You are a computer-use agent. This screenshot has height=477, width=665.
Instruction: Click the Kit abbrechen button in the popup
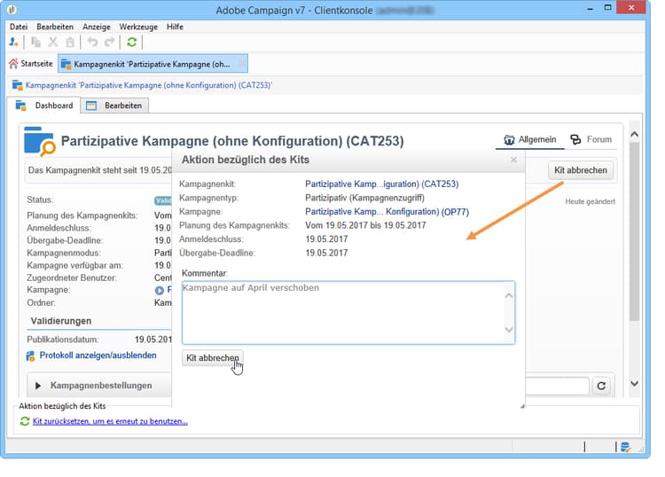213,358
